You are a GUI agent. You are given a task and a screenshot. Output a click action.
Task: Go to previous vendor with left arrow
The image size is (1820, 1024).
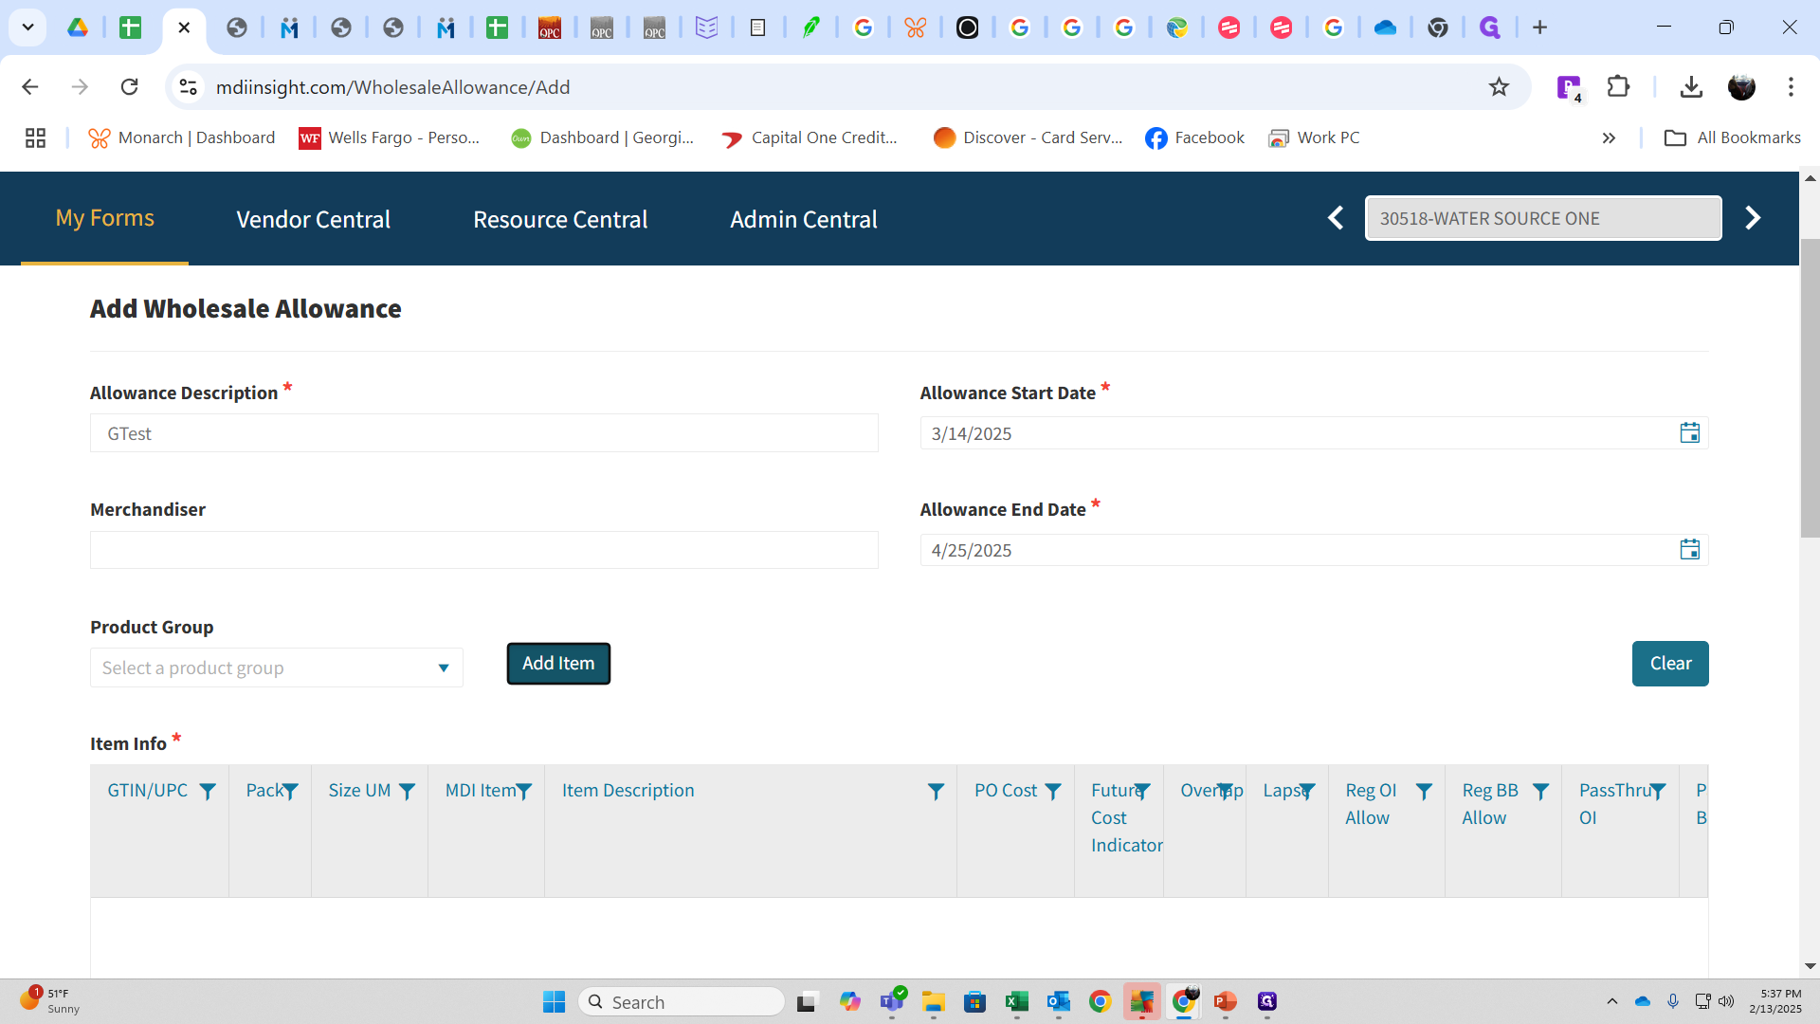point(1336,218)
